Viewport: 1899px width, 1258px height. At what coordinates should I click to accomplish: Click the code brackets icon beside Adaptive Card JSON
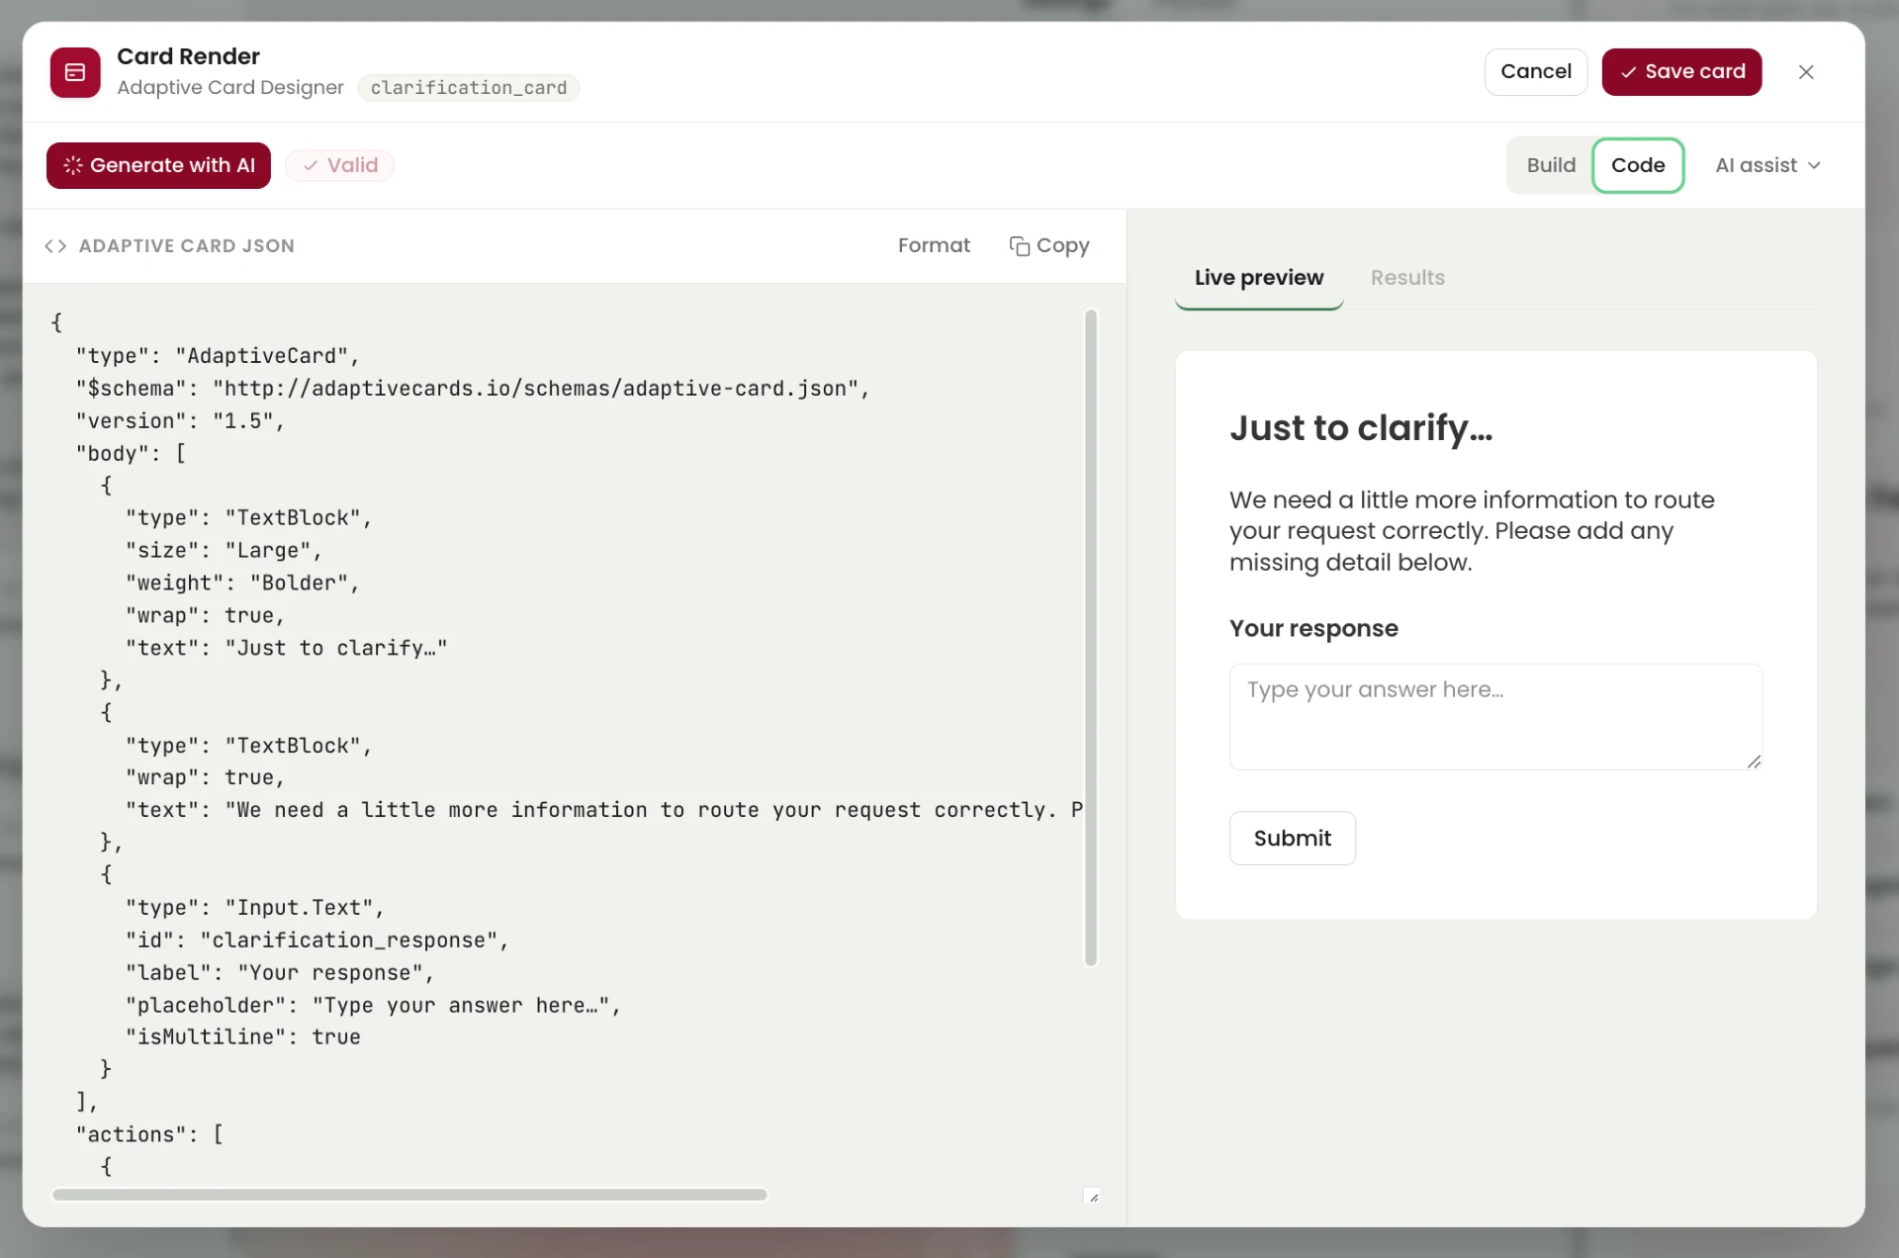click(x=55, y=246)
